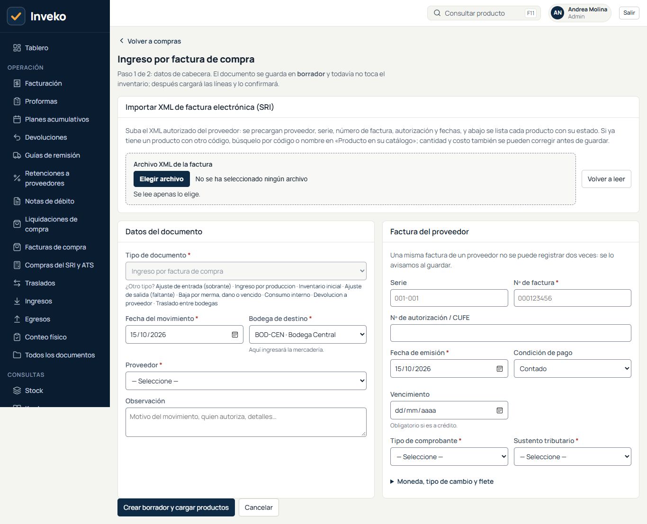The height and width of the screenshot is (524, 647).
Task: Click the Observación text area
Action: pyautogui.click(x=246, y=422)
